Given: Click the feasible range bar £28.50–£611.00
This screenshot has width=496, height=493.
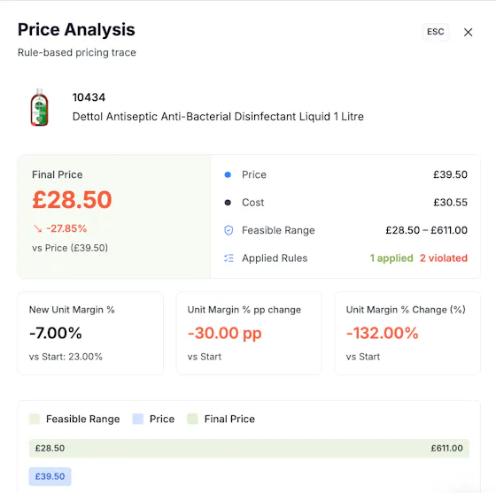Looking at the screenshot, I should (249, 448).
